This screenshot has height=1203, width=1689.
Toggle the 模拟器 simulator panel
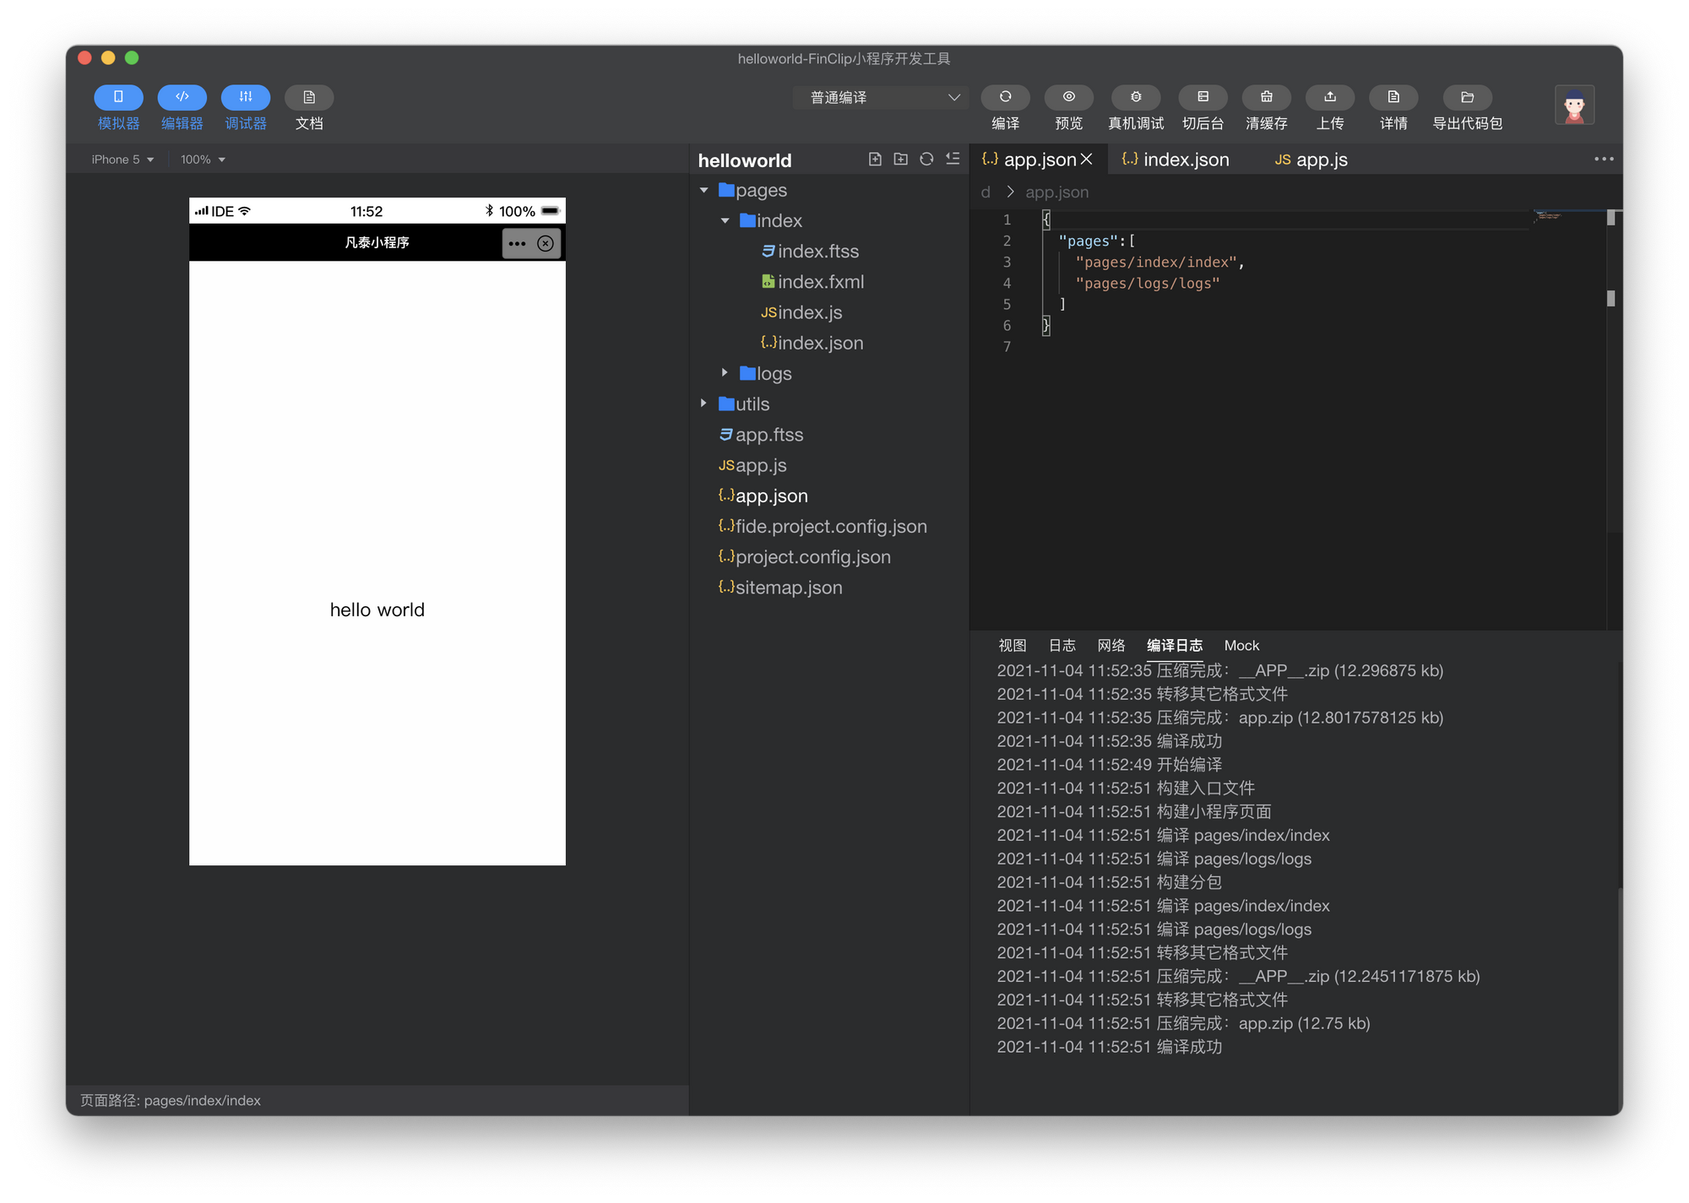point(118,108)
